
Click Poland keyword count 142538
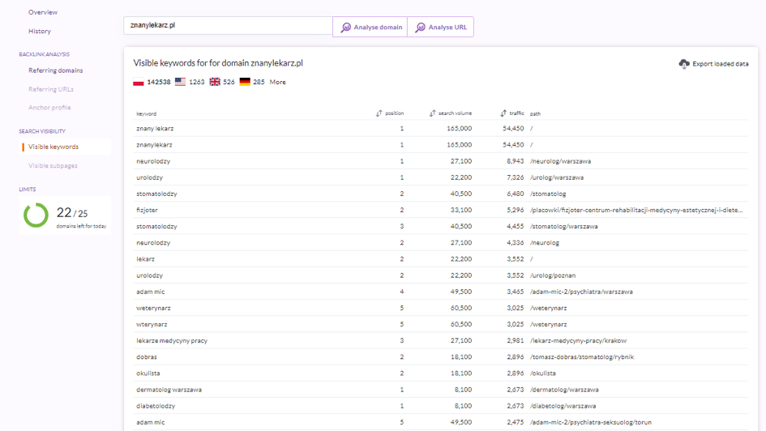pyautogui.click(x=159, y=82)
